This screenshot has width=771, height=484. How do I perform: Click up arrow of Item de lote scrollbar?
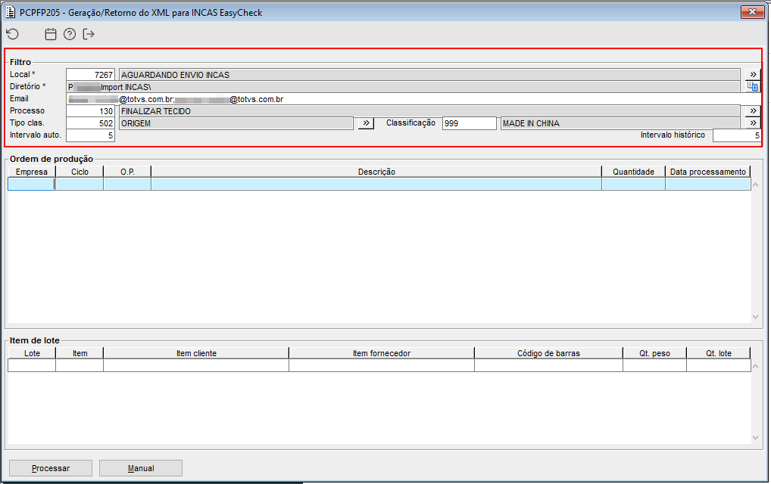pyautogui.click(x=756, y=366)
